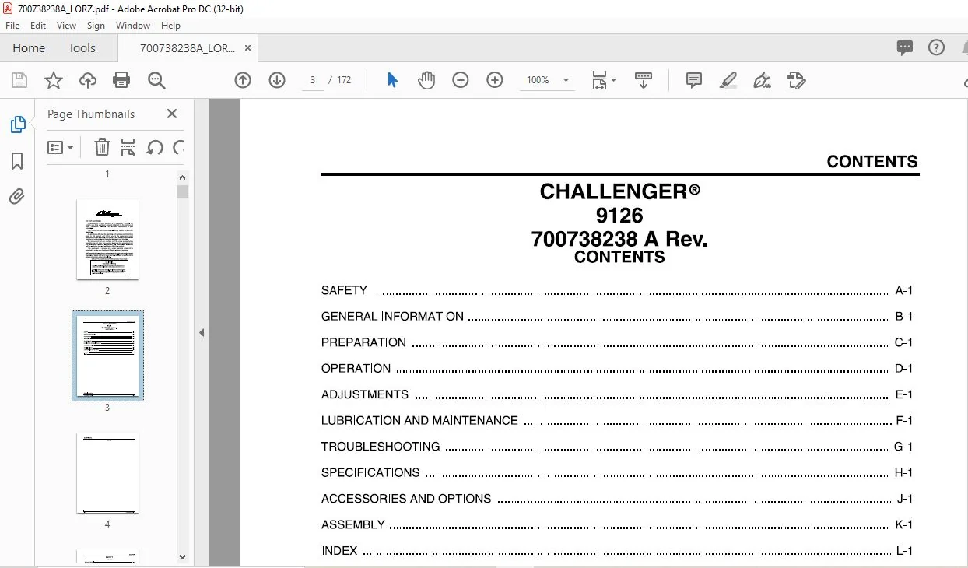Activate the hand pan tool
This screenshot has width=968, height=568.
pos(426,80)
